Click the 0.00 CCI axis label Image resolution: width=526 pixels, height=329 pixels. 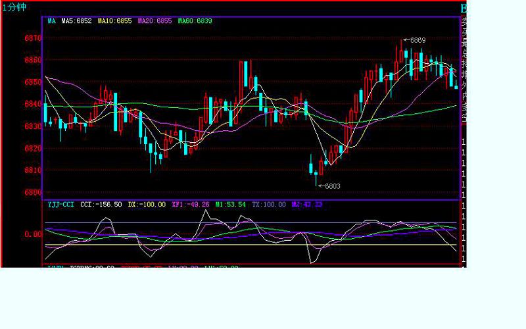[34, 234]
